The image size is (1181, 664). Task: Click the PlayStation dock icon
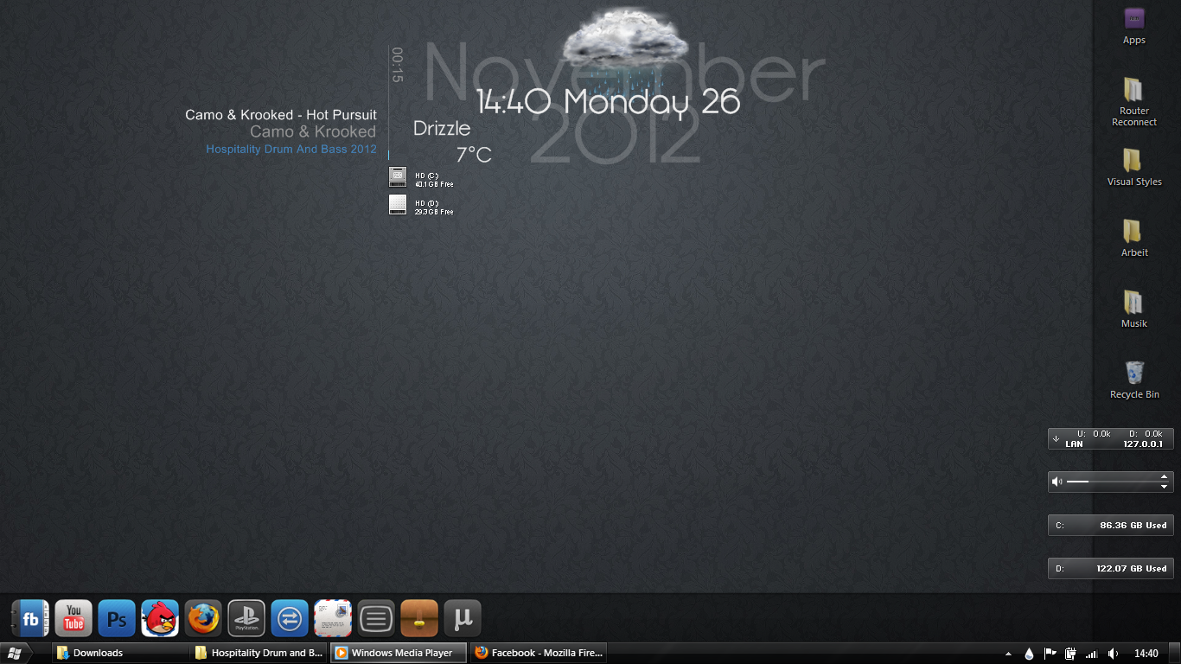246,619
